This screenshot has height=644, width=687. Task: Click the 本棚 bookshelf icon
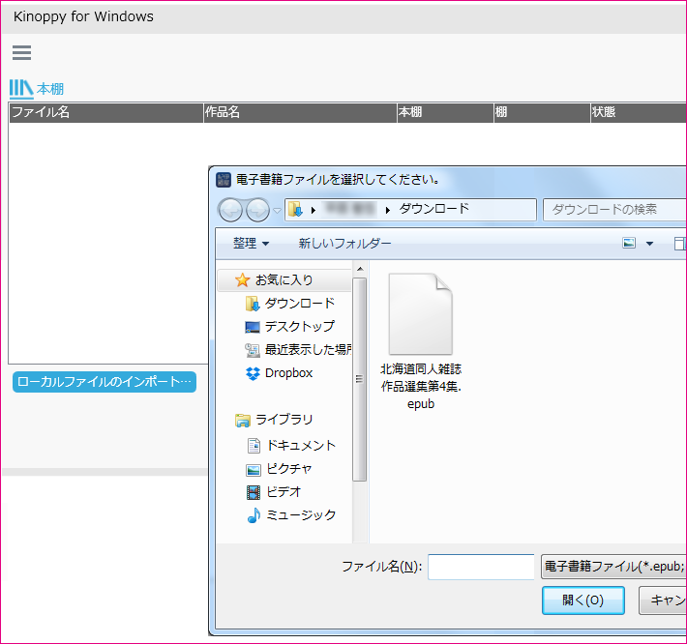pos(21,89)
